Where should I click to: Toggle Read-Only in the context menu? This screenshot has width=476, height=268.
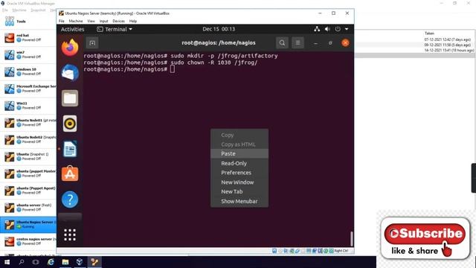(239, 163)
